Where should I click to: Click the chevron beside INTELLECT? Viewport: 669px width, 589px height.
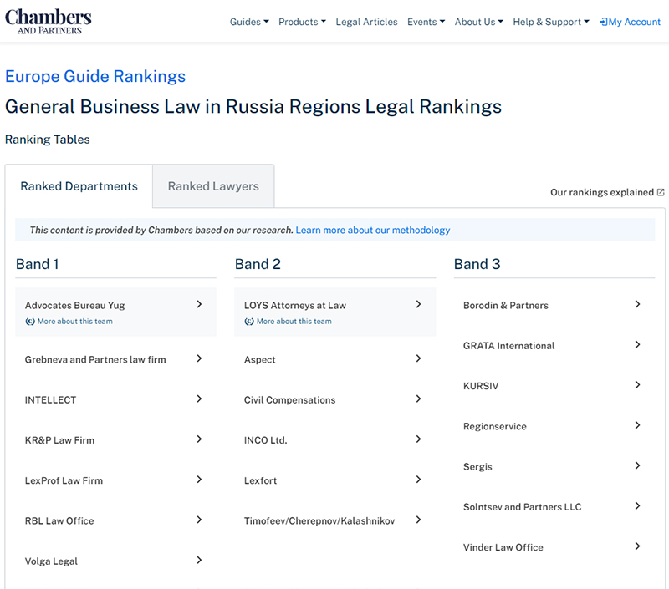199,399
